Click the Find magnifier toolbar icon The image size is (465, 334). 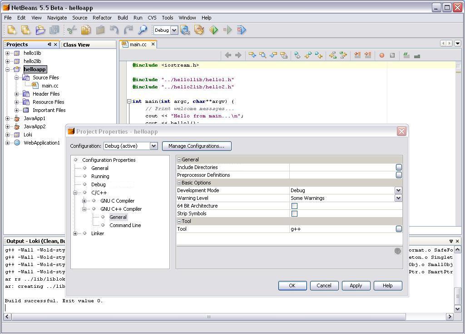click(x=143, y=30)
